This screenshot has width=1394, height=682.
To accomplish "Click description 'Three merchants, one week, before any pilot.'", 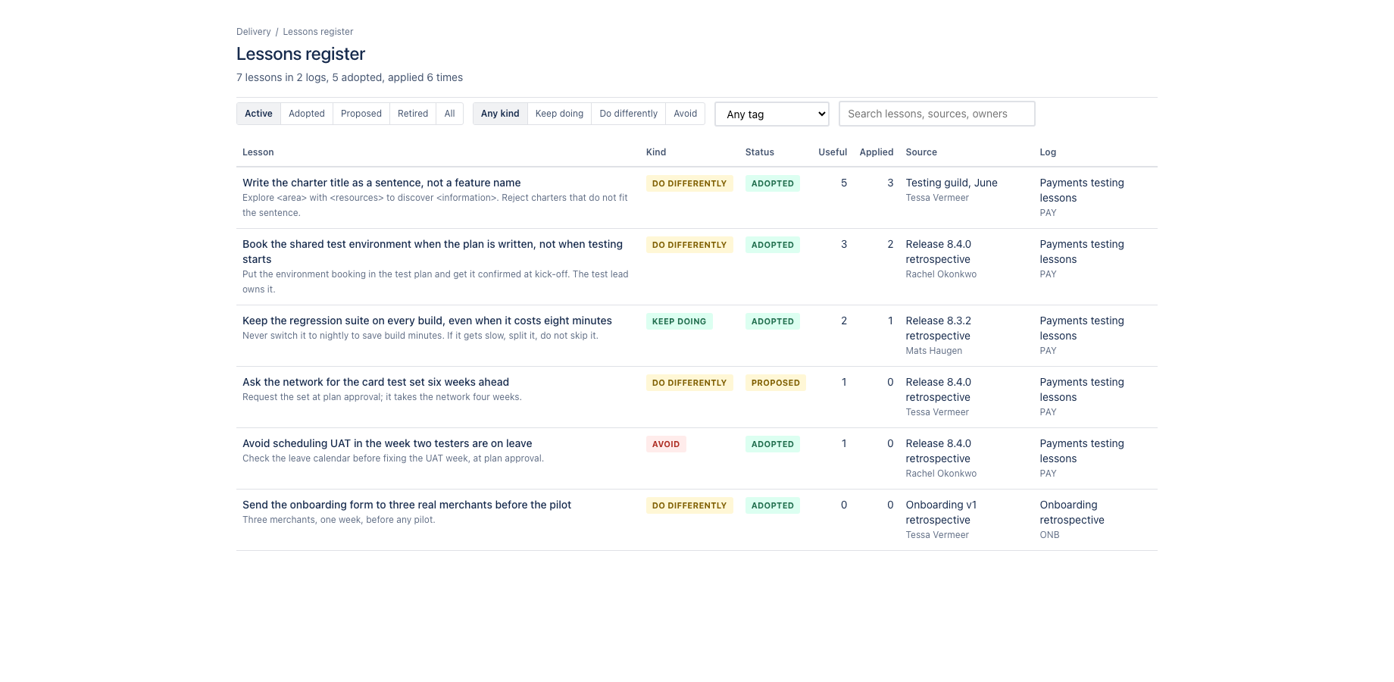I will tap(339, 520).
